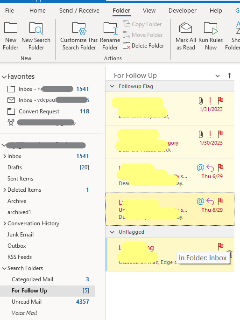
Task: Collapse the Favorites section
Action: 4,77
